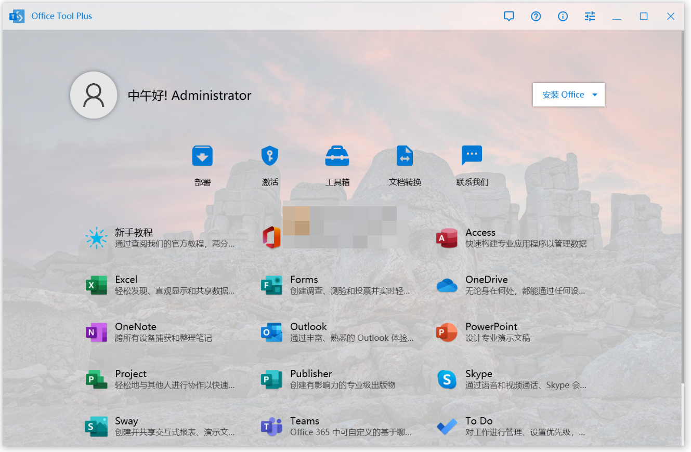Open help with the question mark icon
The height and width of the screenshot is (452, 691).
pyautogui.click(x=536, y=16)
